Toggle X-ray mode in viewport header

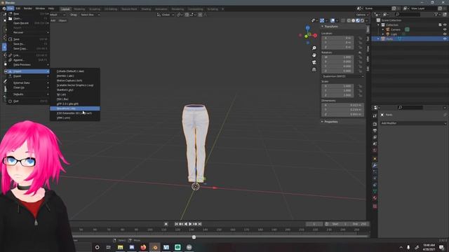click(x=343, y=20)
